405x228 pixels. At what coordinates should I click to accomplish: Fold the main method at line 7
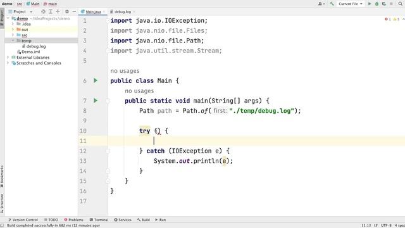(x=108, y=101)
